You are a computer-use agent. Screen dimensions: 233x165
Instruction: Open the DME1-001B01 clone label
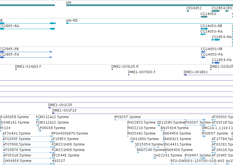pyautogui.click(x=195, y=72)
